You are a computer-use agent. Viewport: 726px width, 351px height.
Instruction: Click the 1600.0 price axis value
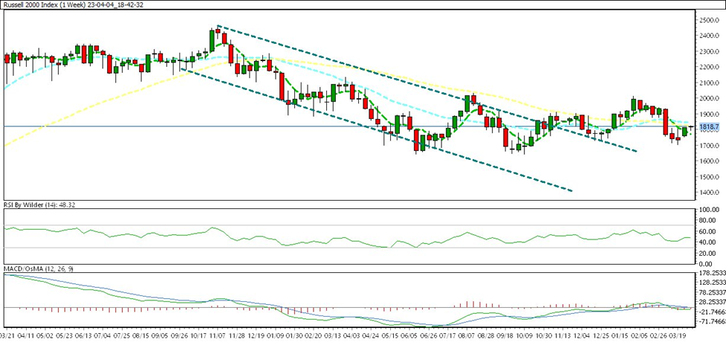[x=710, y=161]
